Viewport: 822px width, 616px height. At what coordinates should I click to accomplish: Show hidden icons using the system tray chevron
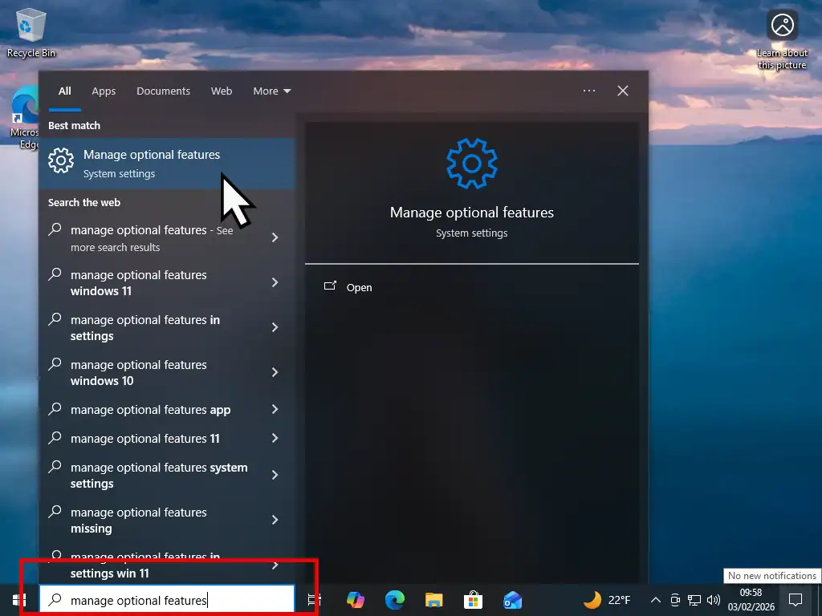tap(656, 600)
